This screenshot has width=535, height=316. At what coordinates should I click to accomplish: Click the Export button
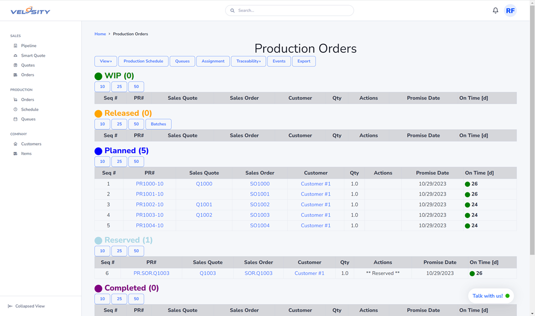pyautogui.click(x=304, y=62)
